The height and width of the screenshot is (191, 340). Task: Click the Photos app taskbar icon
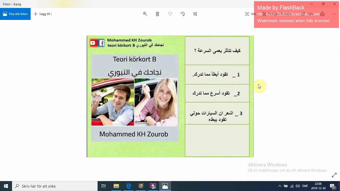pos(165,186)
